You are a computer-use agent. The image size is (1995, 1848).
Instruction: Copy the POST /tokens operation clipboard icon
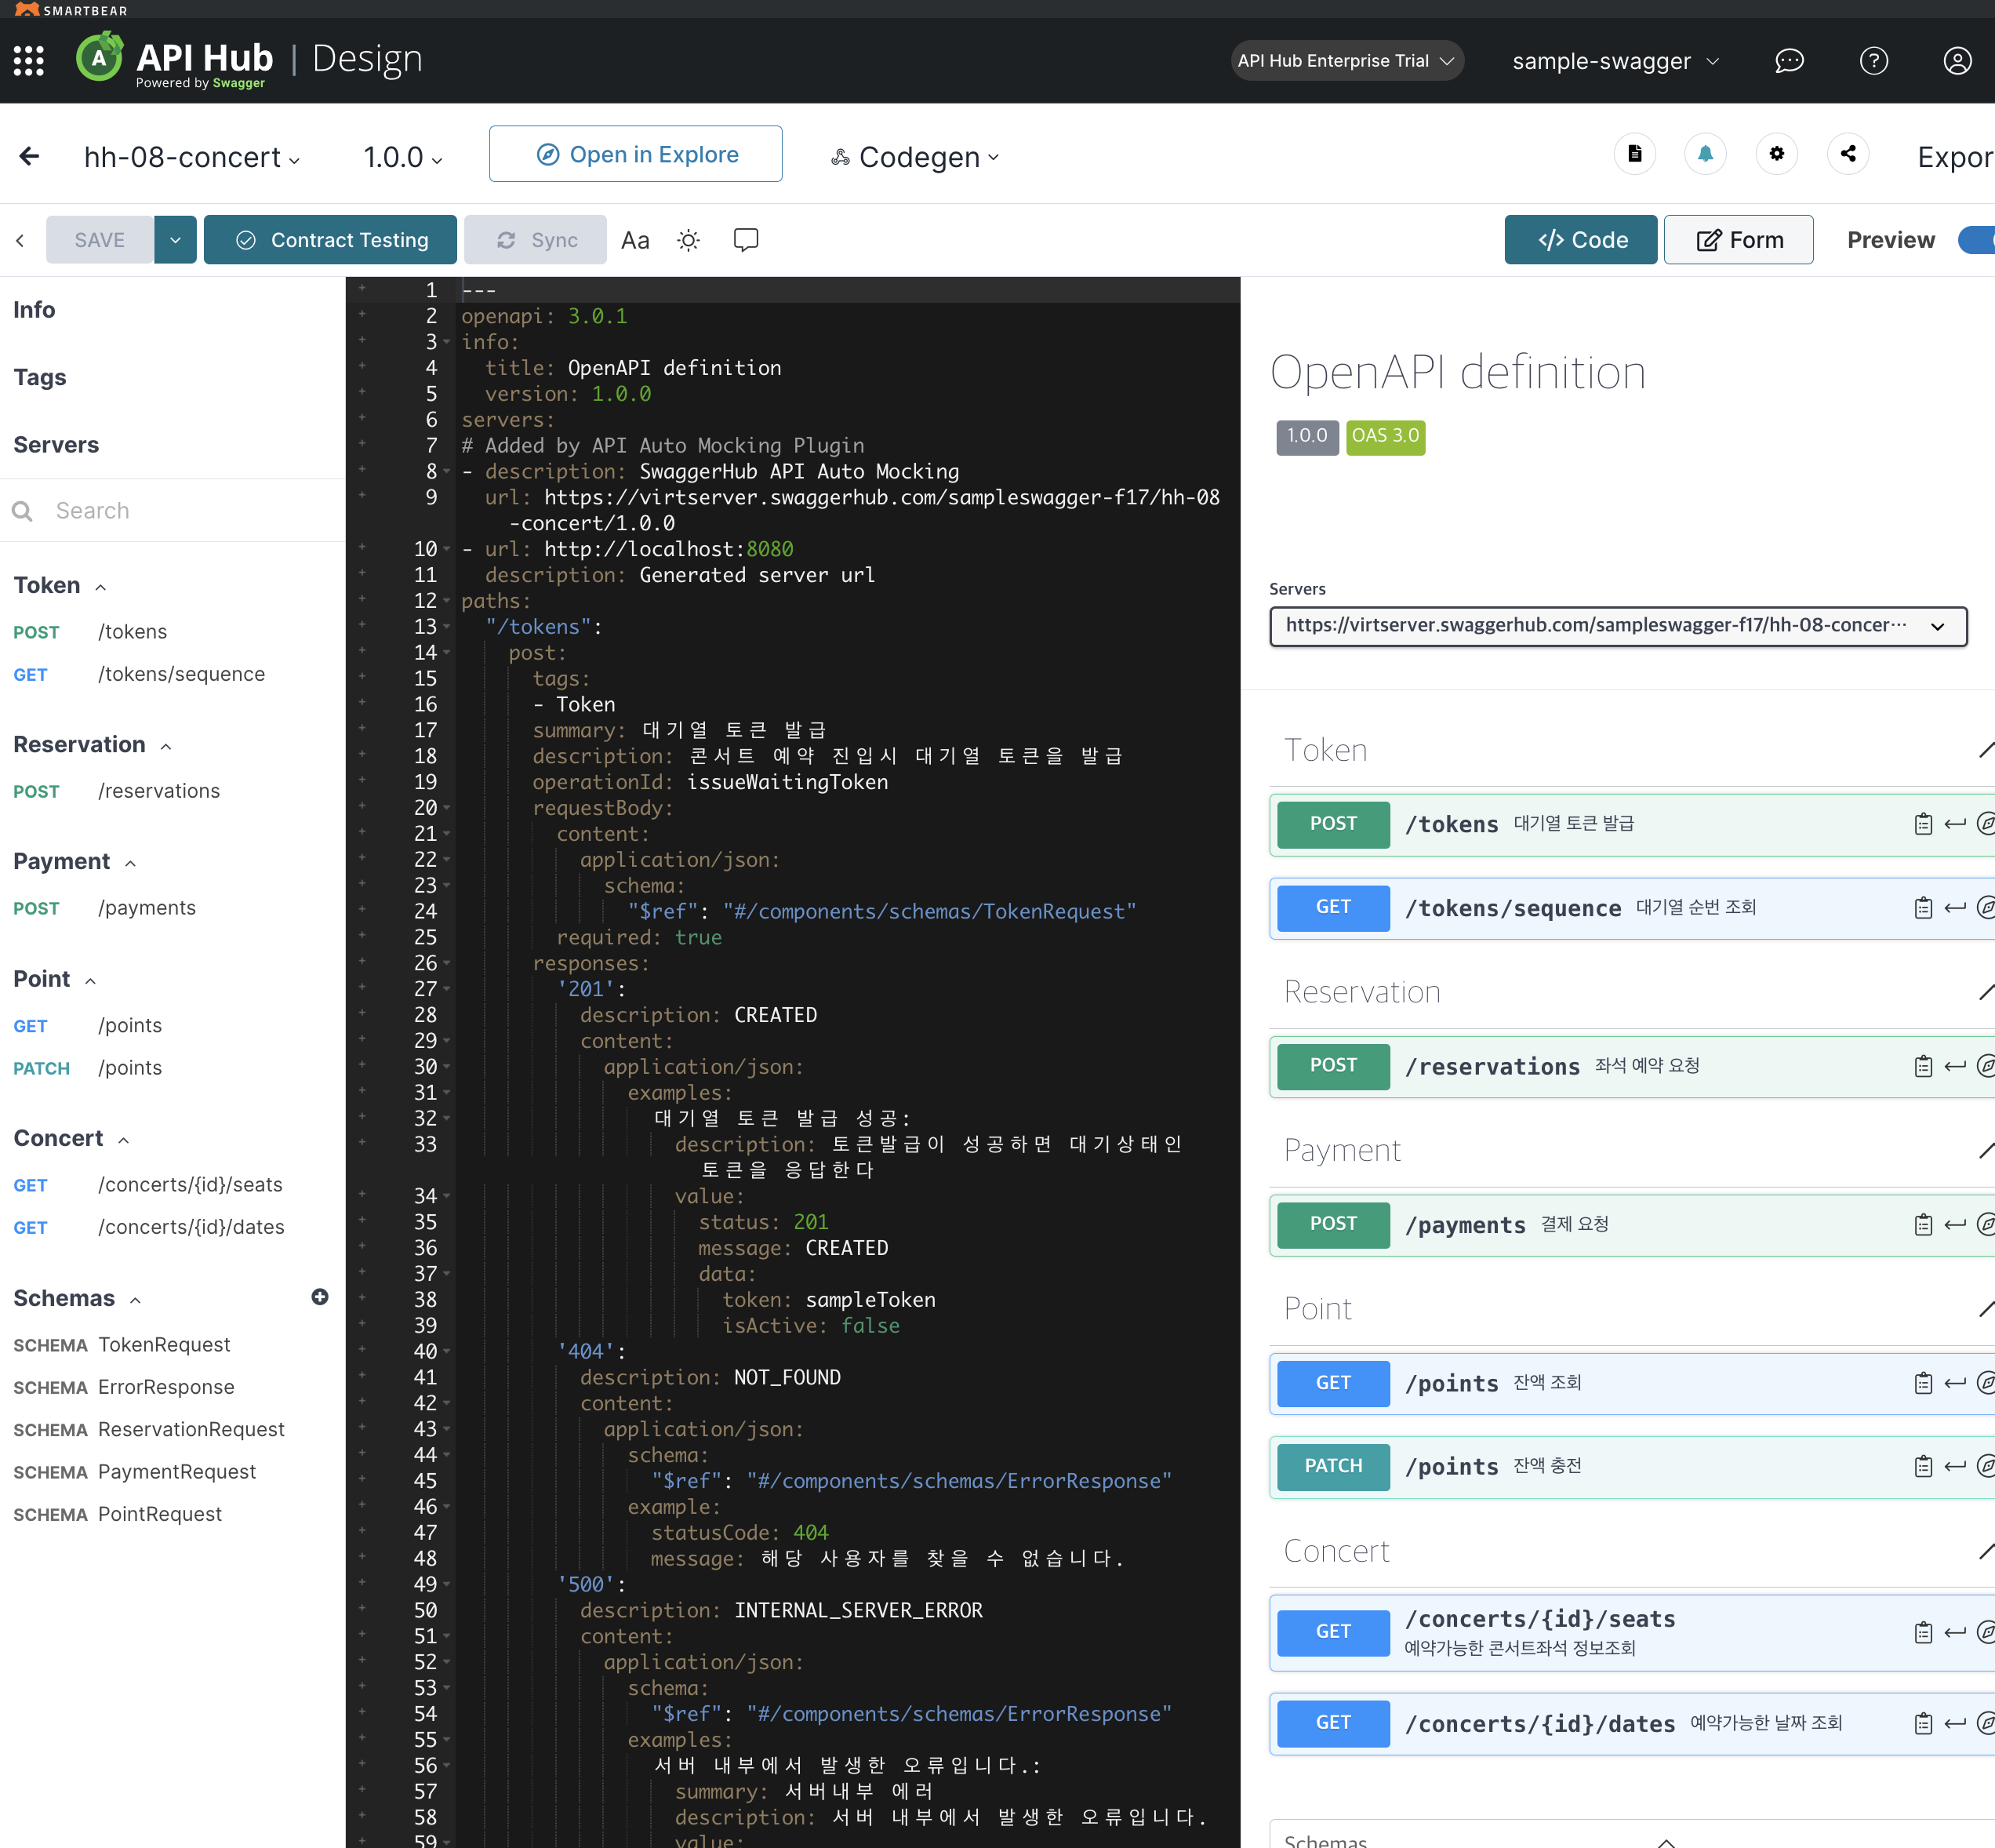click(1923, 824)
